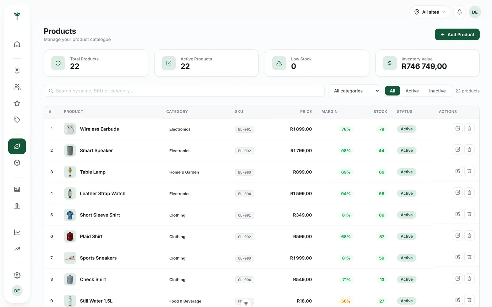Screen dimensions: 492x307
Task: Open the DE avatar in top right
Action: [x=475, y=12]
